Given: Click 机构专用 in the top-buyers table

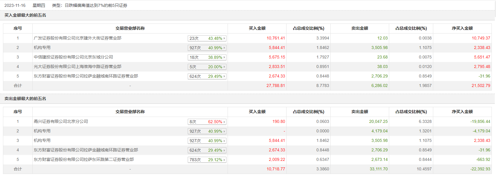Looking at the screenshot, I should [42, 47].
